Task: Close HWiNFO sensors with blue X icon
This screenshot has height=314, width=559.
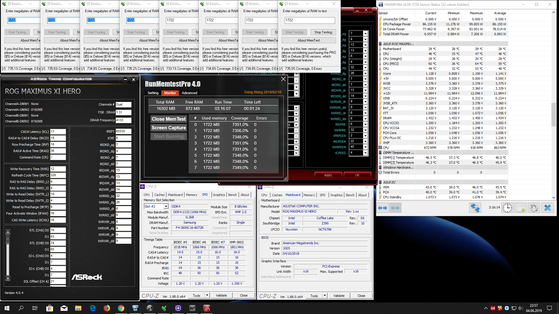Action: pos(547,208)
